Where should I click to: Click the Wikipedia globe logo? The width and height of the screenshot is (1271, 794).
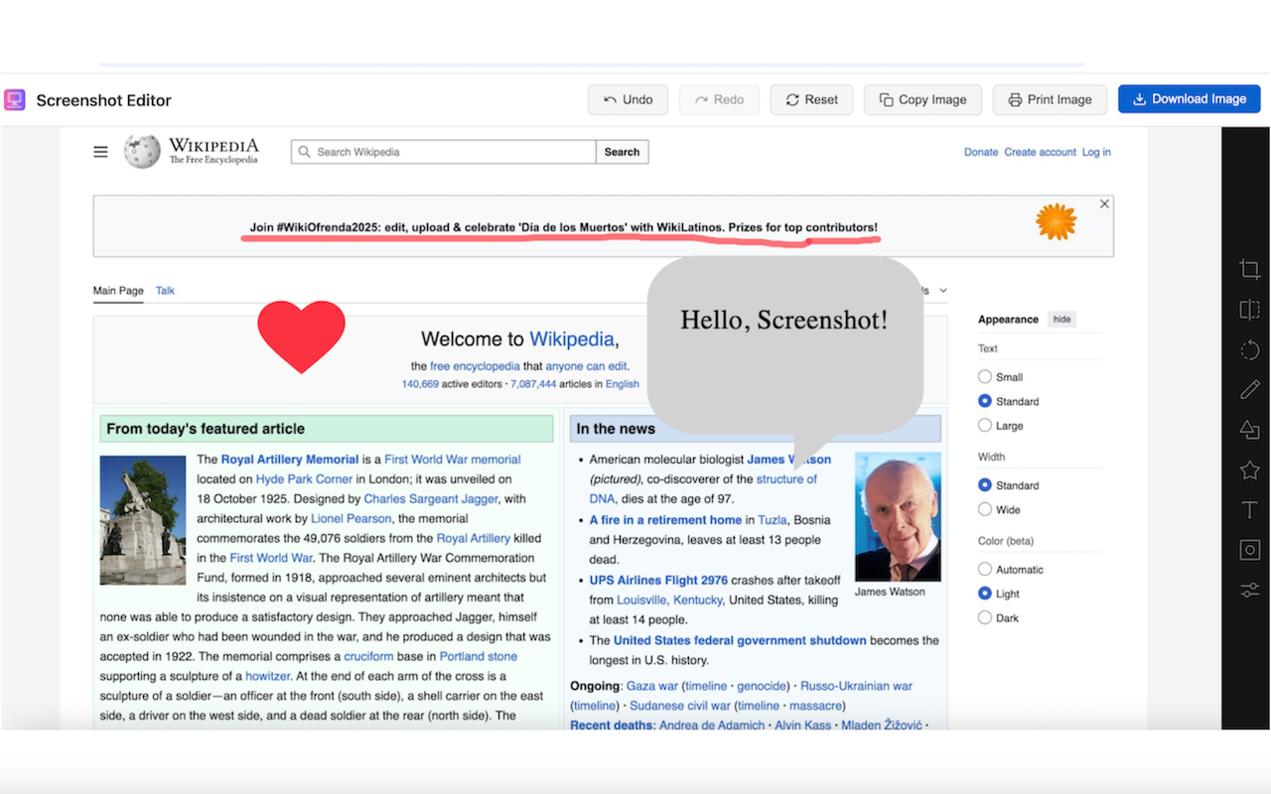[x=142, y=151]
